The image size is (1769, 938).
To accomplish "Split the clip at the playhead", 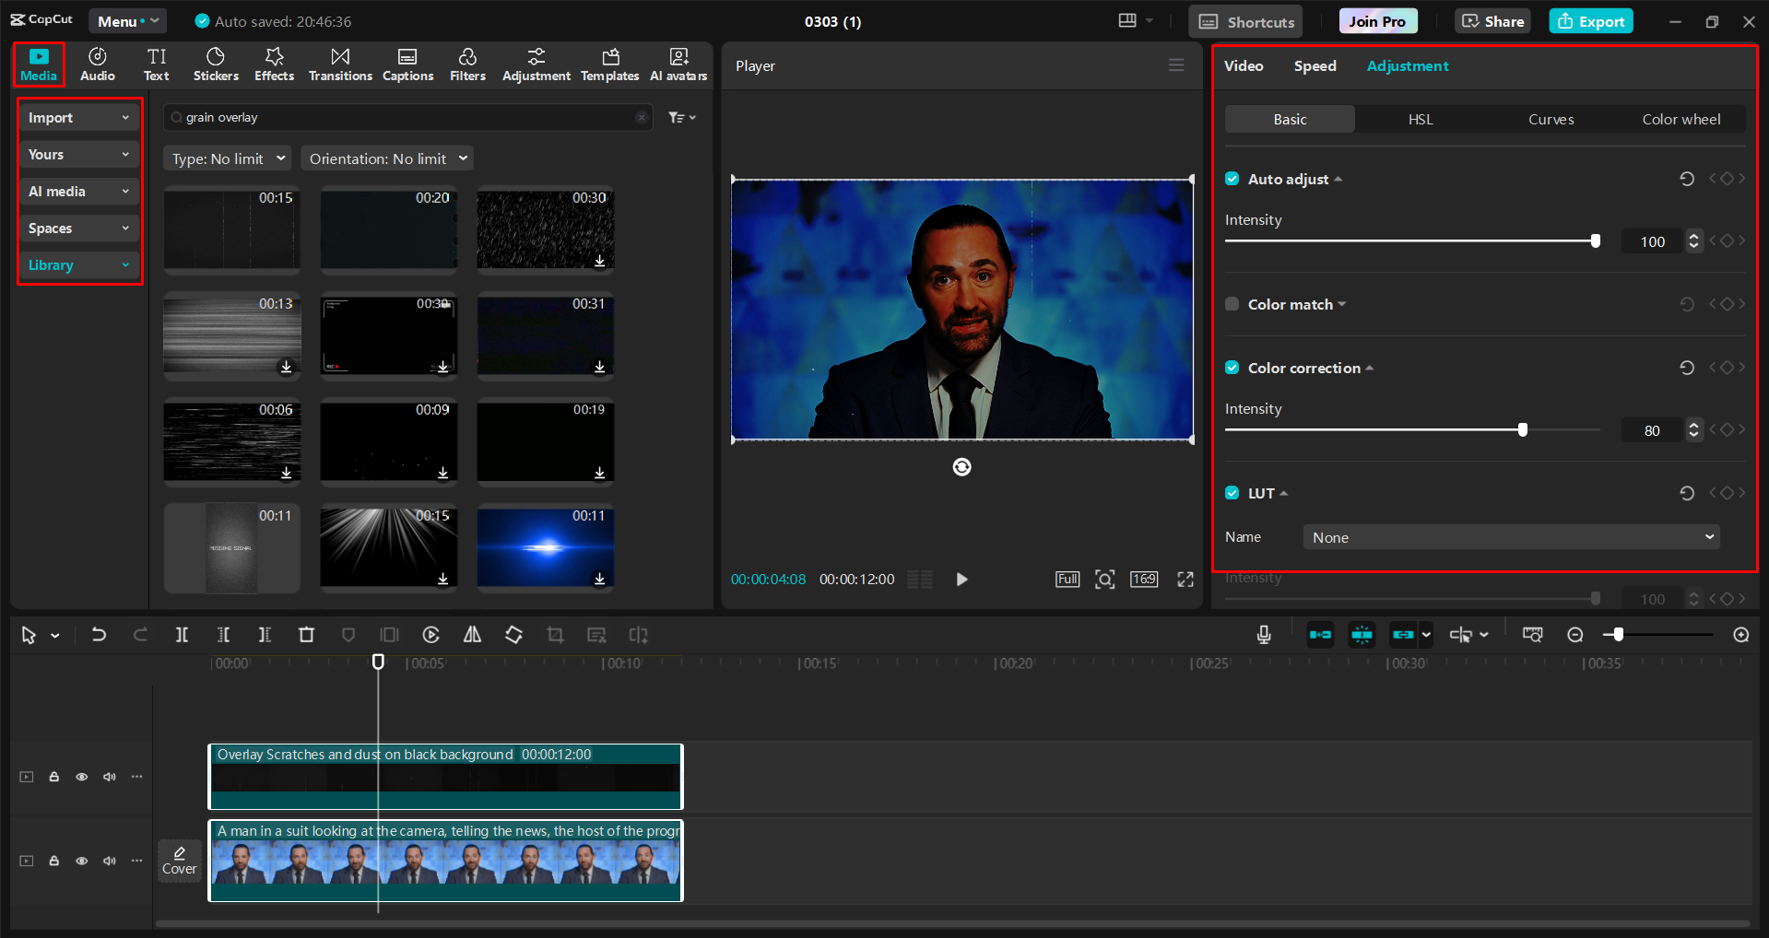I will [182, 635].
